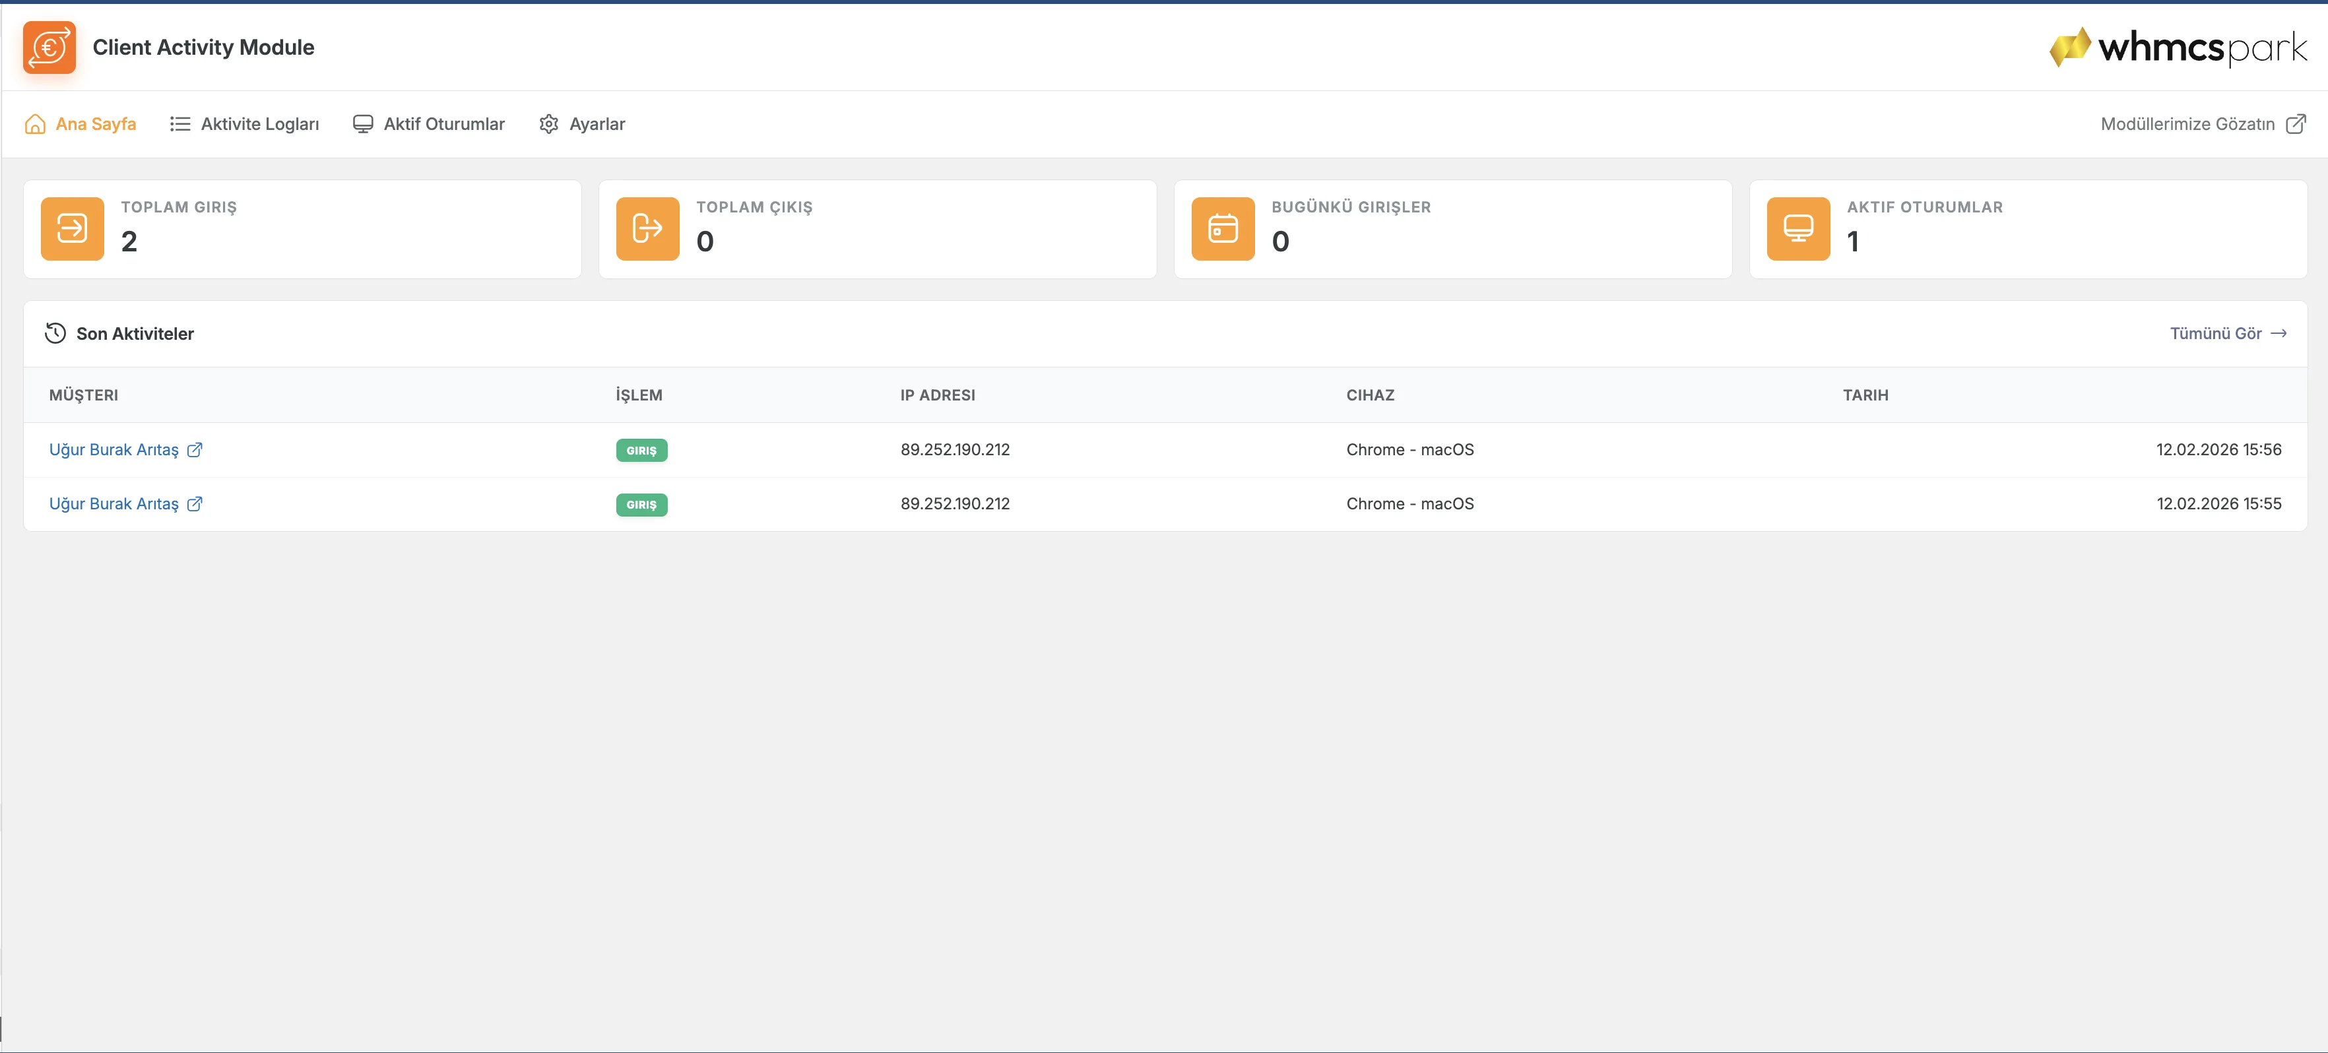Click the gear icon in Ayarlar tab
This screenshot has width=2328, height=1053.
point(548,124)
